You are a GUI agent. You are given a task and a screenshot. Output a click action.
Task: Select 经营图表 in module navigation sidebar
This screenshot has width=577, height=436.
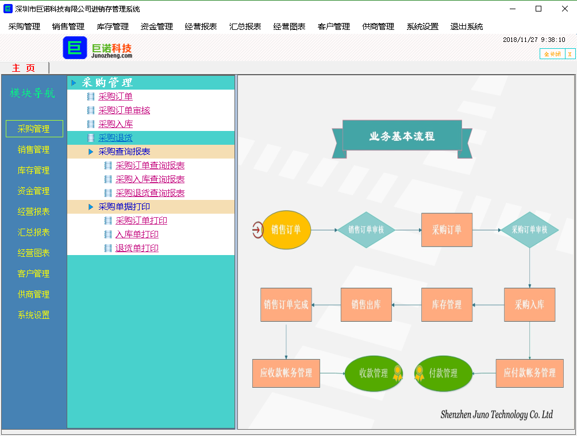(x=33, y=253)
